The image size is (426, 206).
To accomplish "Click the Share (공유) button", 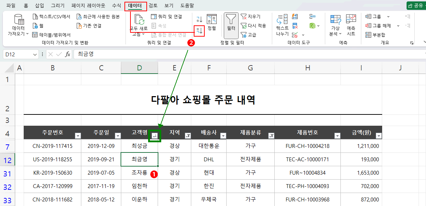I will [416, 6].
